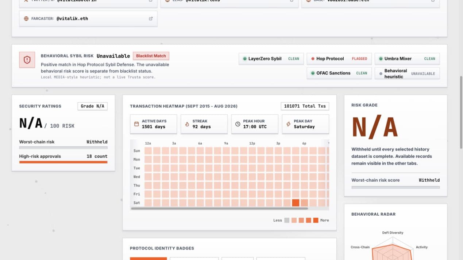
Task: Click lightning icon in Peak Day card
Action: click(x=289, y=124)
